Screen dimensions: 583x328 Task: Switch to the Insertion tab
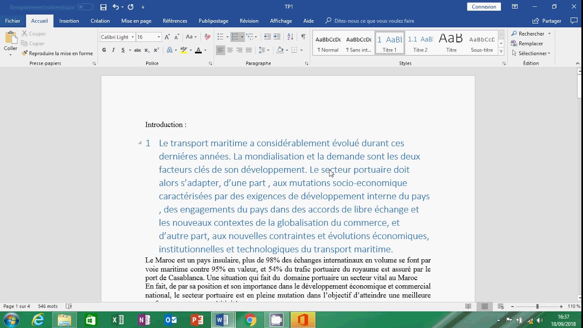click(x=69, y=21)
